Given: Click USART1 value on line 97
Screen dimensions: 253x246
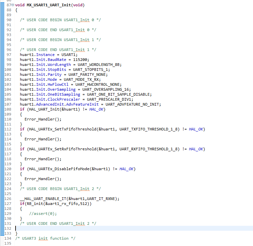Looking at the screenshot, I should tap(69, 55).
